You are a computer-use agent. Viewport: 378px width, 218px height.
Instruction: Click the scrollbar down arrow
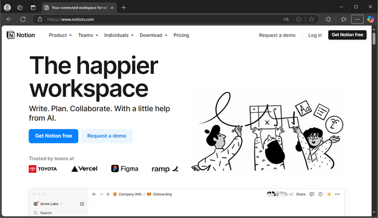(374, 213)
